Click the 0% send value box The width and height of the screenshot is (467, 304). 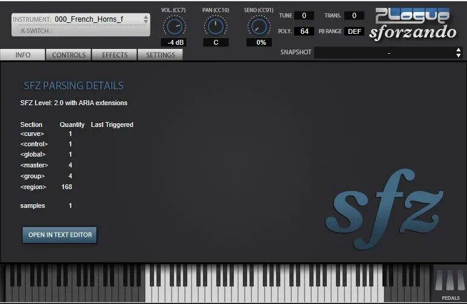[x=259, y=42]
